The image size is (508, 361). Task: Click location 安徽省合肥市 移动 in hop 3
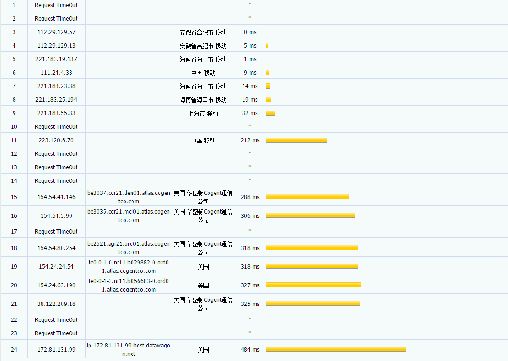[203, 32]
